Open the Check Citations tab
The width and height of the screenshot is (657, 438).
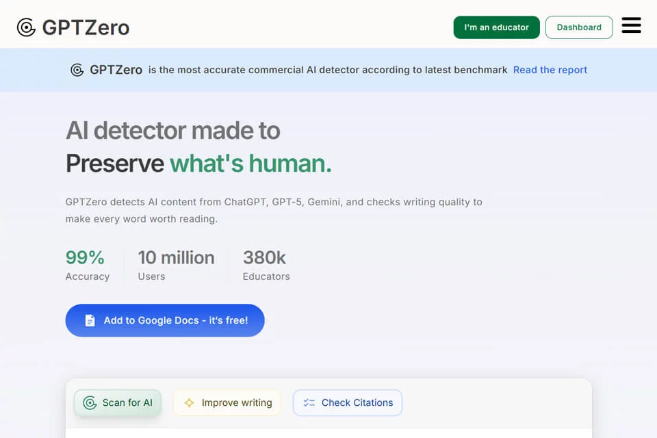[x=348, y=403]
